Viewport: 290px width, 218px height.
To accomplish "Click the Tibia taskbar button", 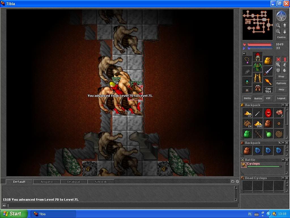I will (53, 214).
